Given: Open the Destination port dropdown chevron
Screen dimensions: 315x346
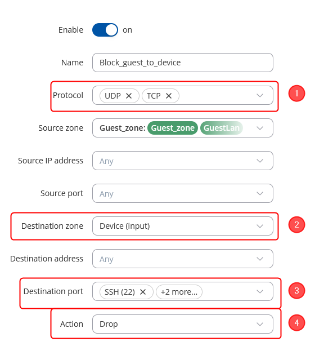Looking at the screenshot, I should (x=260, y=291).
